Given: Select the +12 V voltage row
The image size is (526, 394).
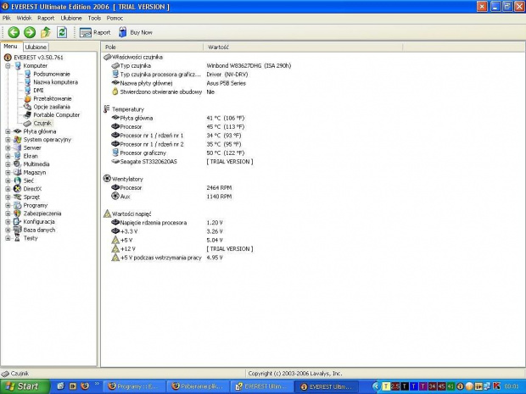Looking at the screenshot, I should pyautogui.click(x=182, y=249).
